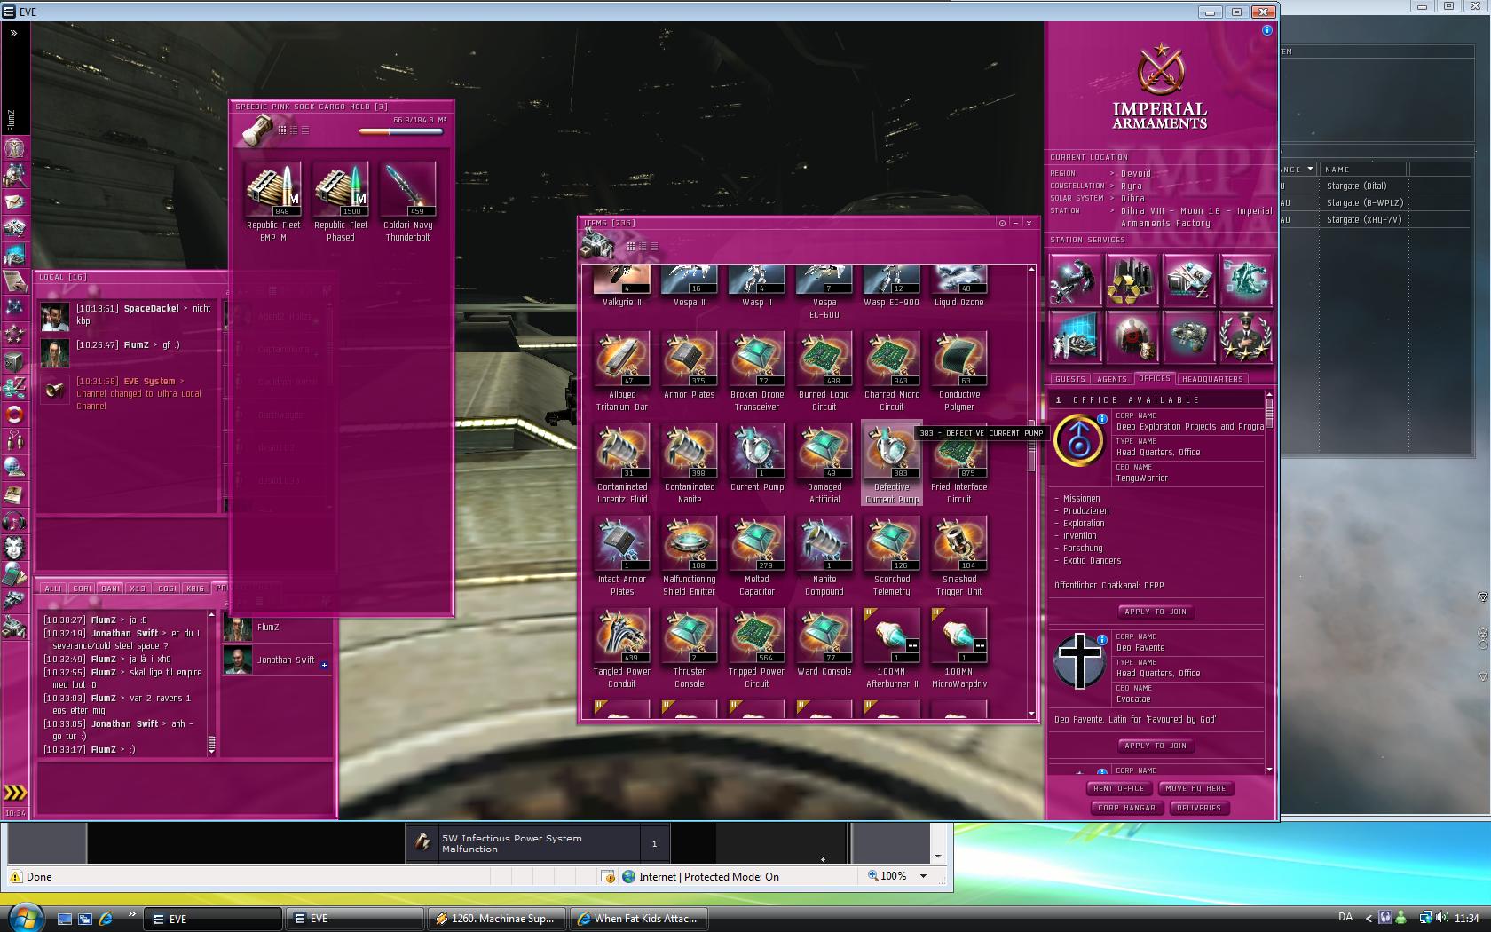This screenshot has width=1491, height=932.
Task: Expand the quick launch overflow chevron
Action: point(131,913)
